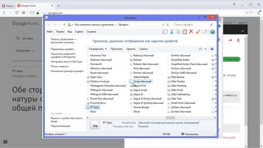
Task: Open the Правка menu
Action: (60, 32)
